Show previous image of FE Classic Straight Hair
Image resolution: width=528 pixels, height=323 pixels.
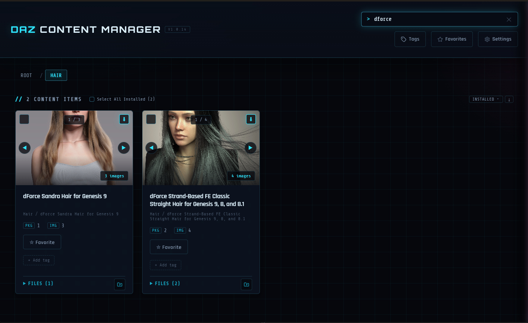pyautogui.click(x=151, y=148)
